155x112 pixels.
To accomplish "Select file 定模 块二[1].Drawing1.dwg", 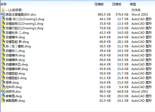I will [x=25, y=19].
